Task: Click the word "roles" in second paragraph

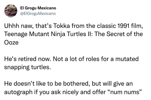Action: point(92,59)
